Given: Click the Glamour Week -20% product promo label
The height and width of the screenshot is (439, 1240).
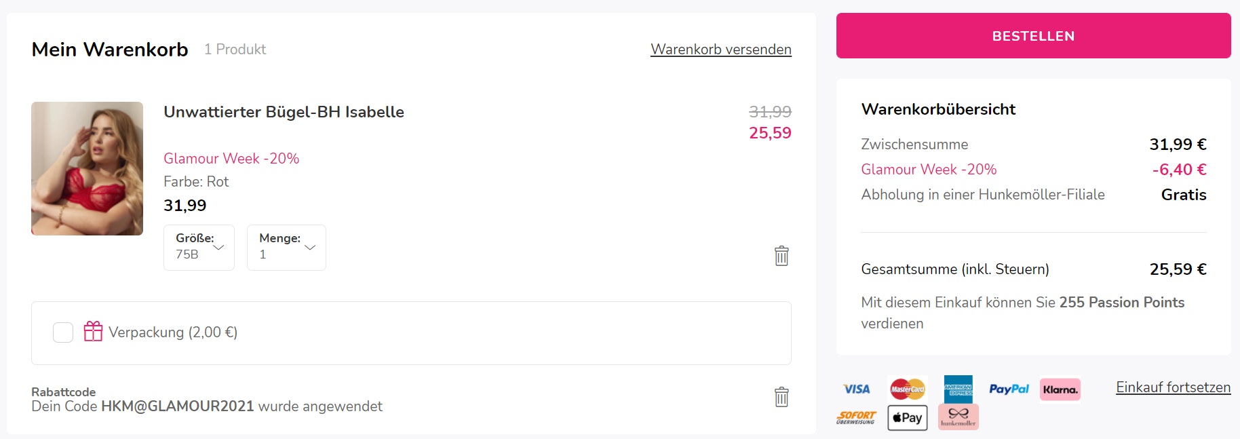Looking at the screenshot, I should point(231,158).
